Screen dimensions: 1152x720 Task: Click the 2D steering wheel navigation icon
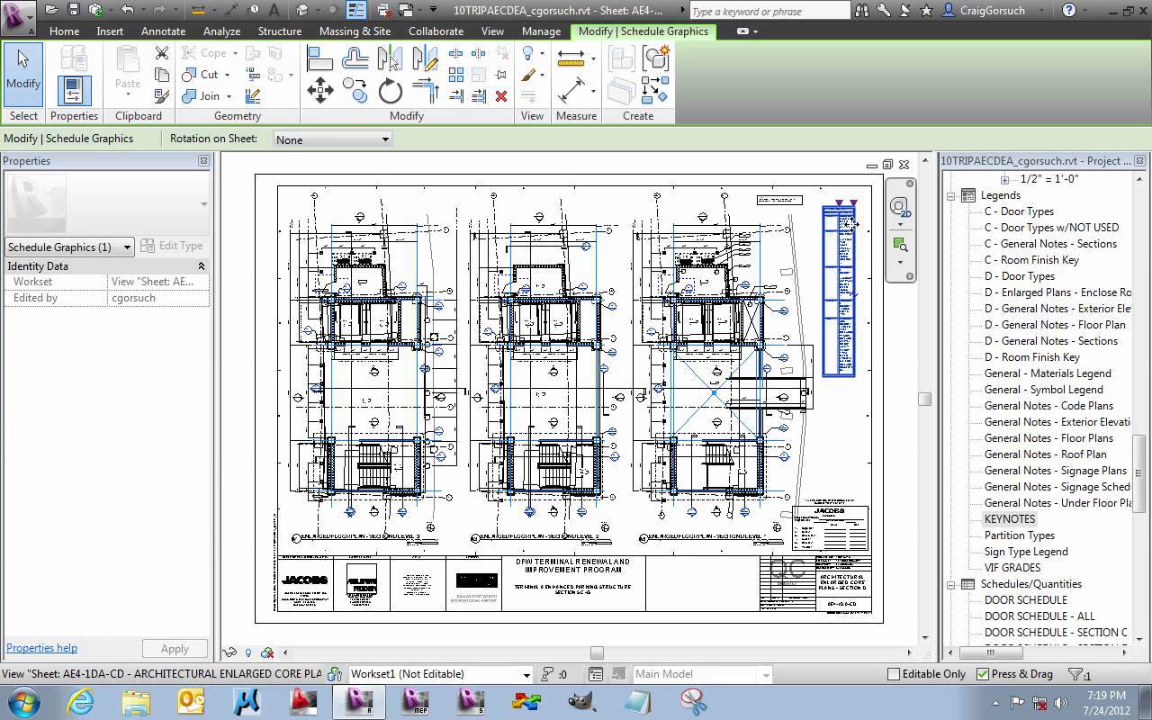click(901, 207)
